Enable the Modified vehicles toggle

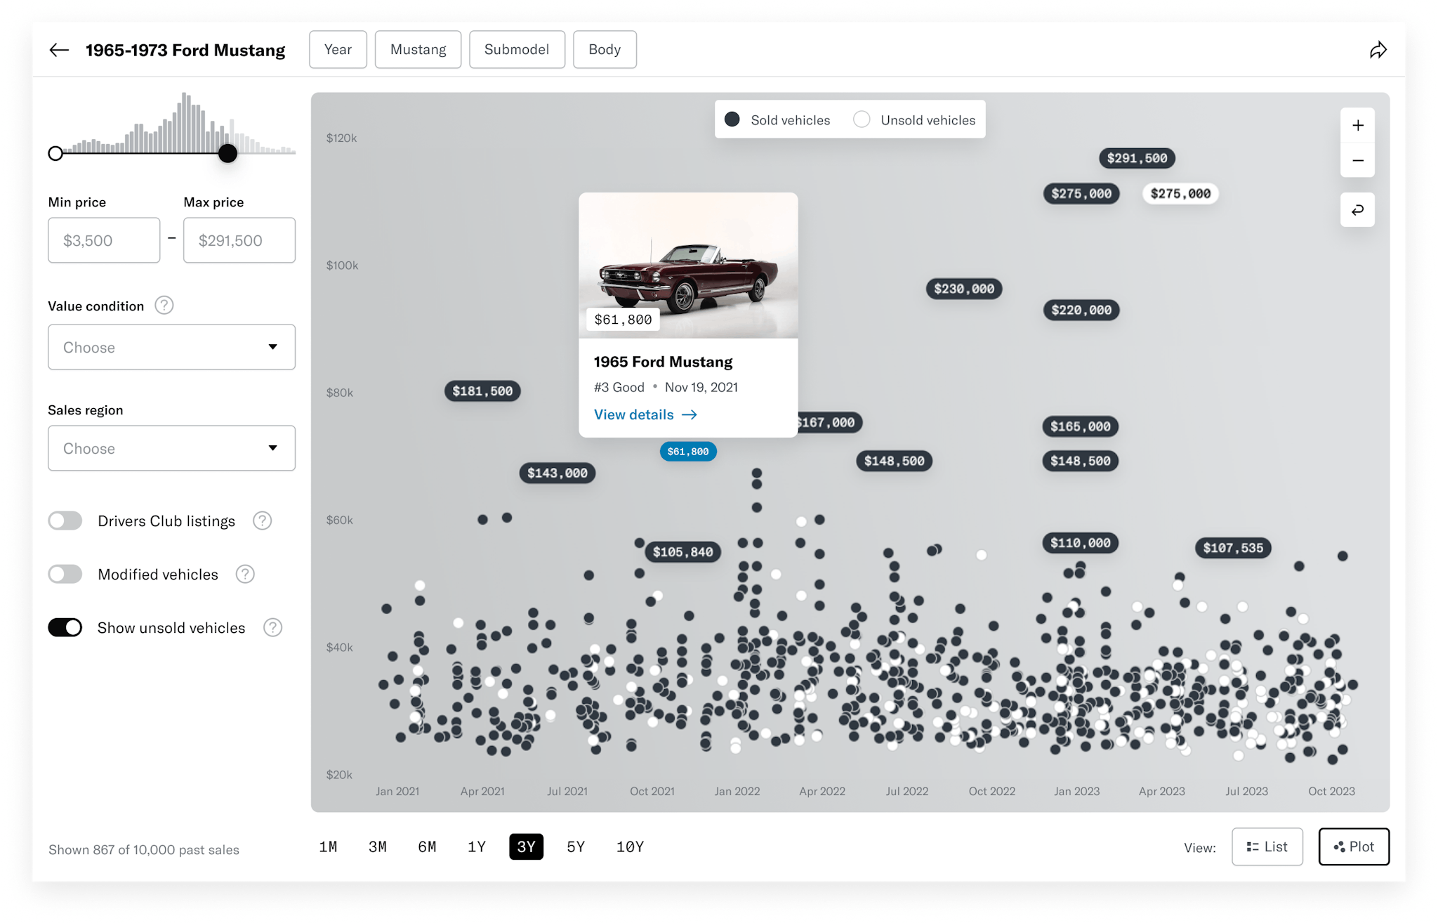pos(65,574)
